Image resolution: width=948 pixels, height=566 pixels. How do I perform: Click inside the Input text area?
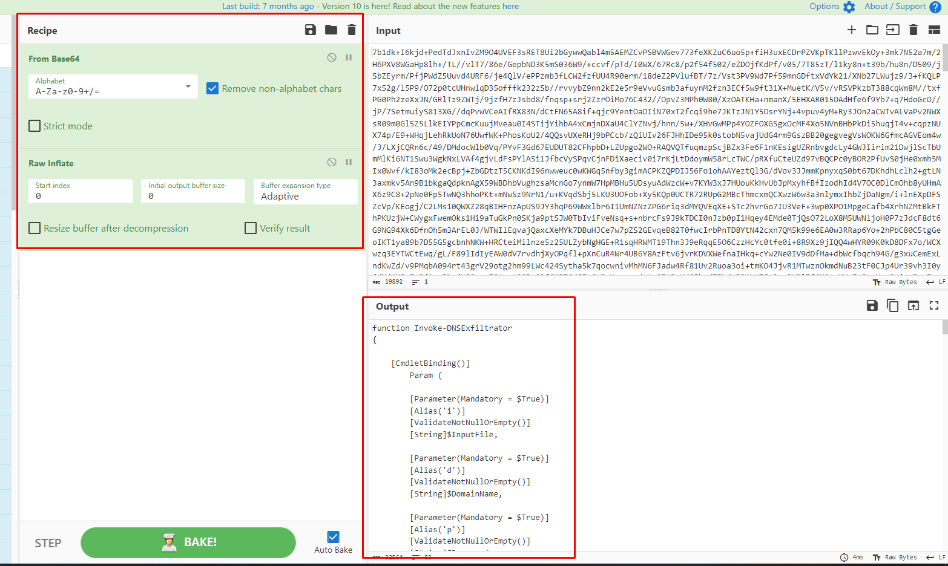pyautogui.click(x=656, y=160)
